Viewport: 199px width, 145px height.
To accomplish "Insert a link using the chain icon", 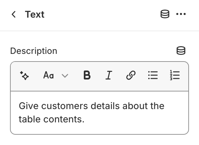I will pyautogui.click(x=131, y=75).
